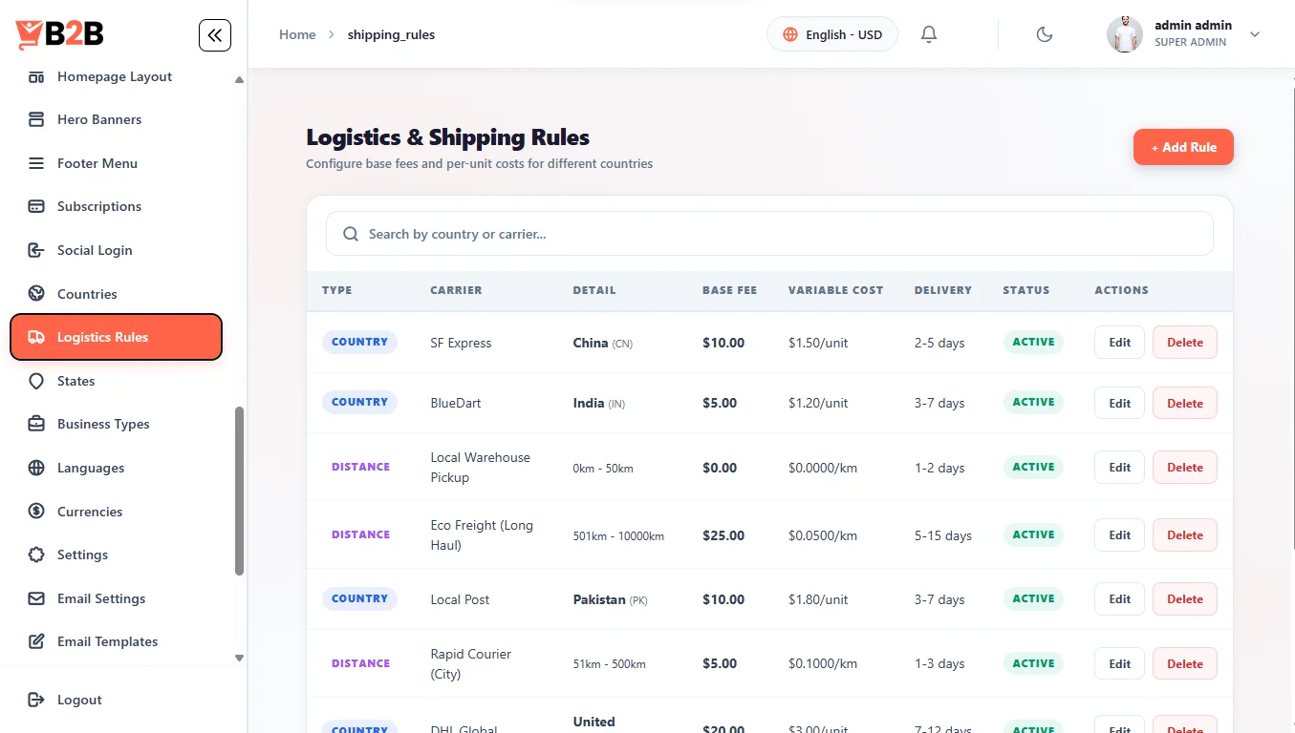Click admin profile avatar
The width and height of the screenshot is (1295, 733).
1125,34
